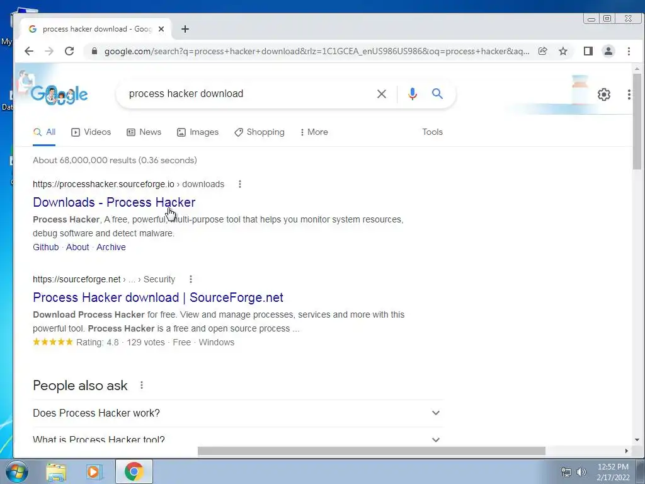Click the processhacker.sourceforge.io URL text
The width and height of the screenshot is (645, 484).
[x=104, y=185]
